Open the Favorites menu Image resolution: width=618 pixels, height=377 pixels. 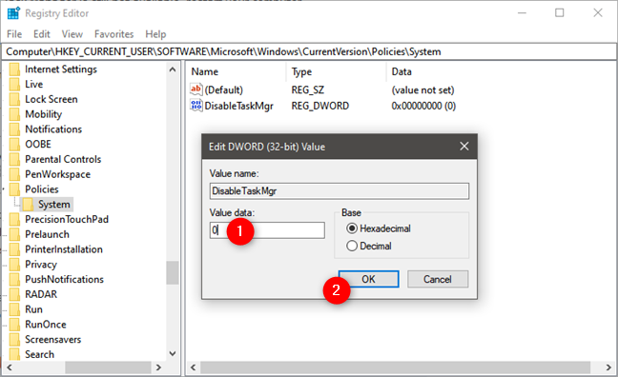(113, 34)
